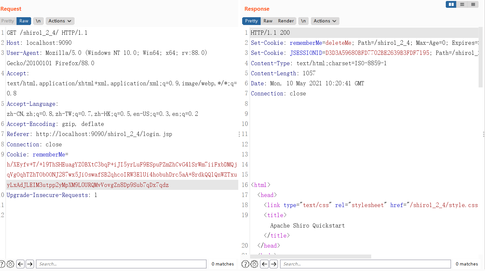Click the HTTP/1.1 200 status line
The image size is (485, 271).
[270, 33]
